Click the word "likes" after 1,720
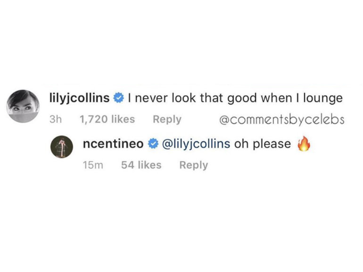Image resolution: width=363 pixels, height=272 pixels. pyautogui.click(x=122, y=119)
